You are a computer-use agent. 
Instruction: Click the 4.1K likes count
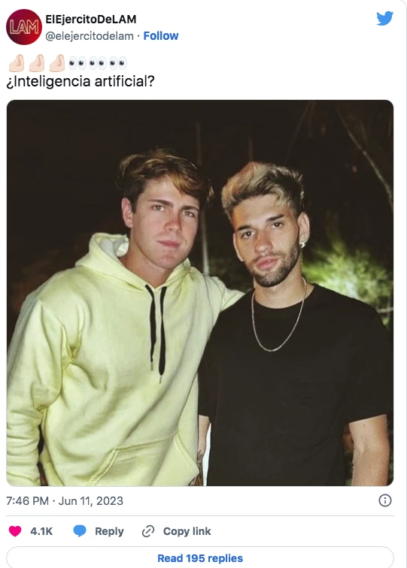tap(41, 531)
